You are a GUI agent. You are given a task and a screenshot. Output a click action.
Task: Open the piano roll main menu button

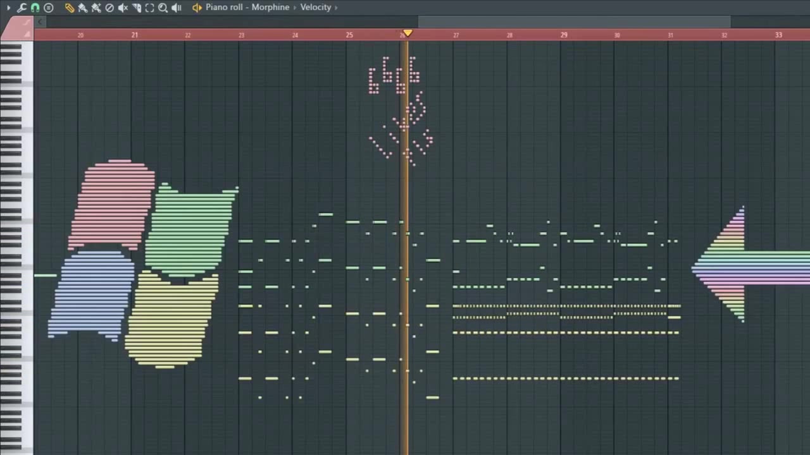(49, 7)
